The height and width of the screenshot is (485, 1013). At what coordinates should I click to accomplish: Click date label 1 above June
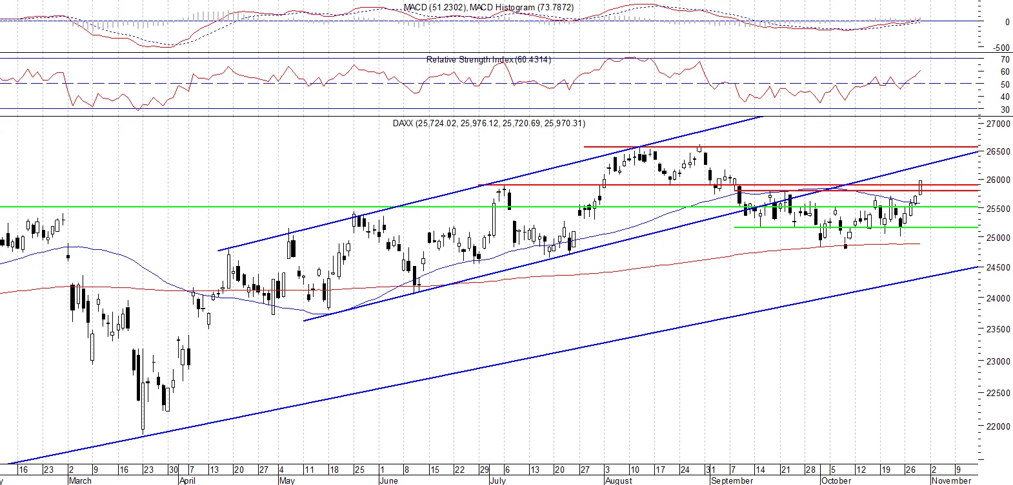point(382,470)
